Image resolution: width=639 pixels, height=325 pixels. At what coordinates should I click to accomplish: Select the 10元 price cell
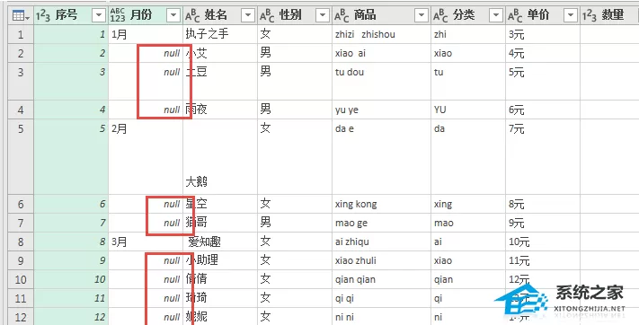[x=543, y=242]
